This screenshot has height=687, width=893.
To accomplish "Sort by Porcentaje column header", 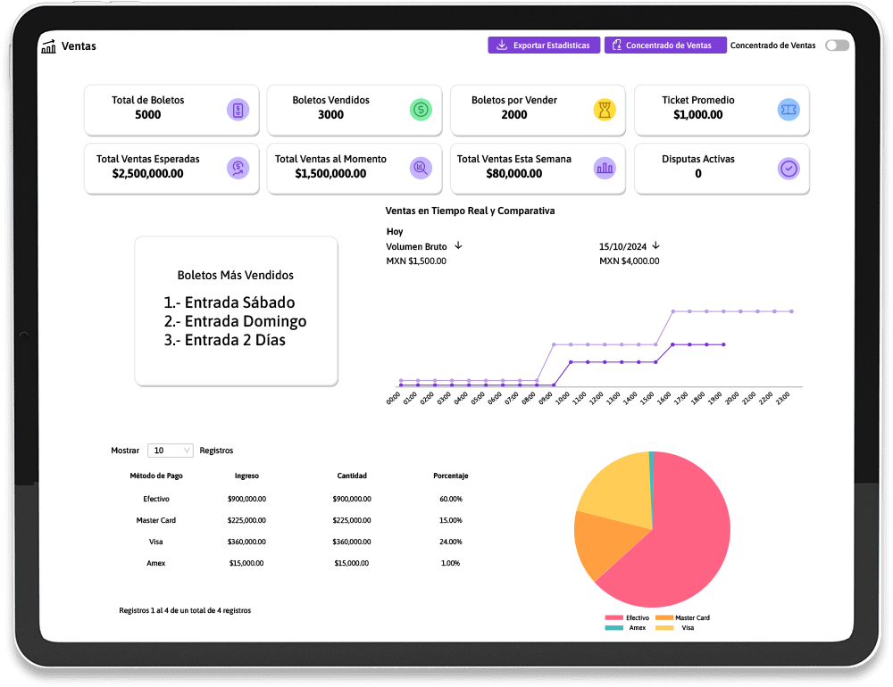I will click(450, 476).
